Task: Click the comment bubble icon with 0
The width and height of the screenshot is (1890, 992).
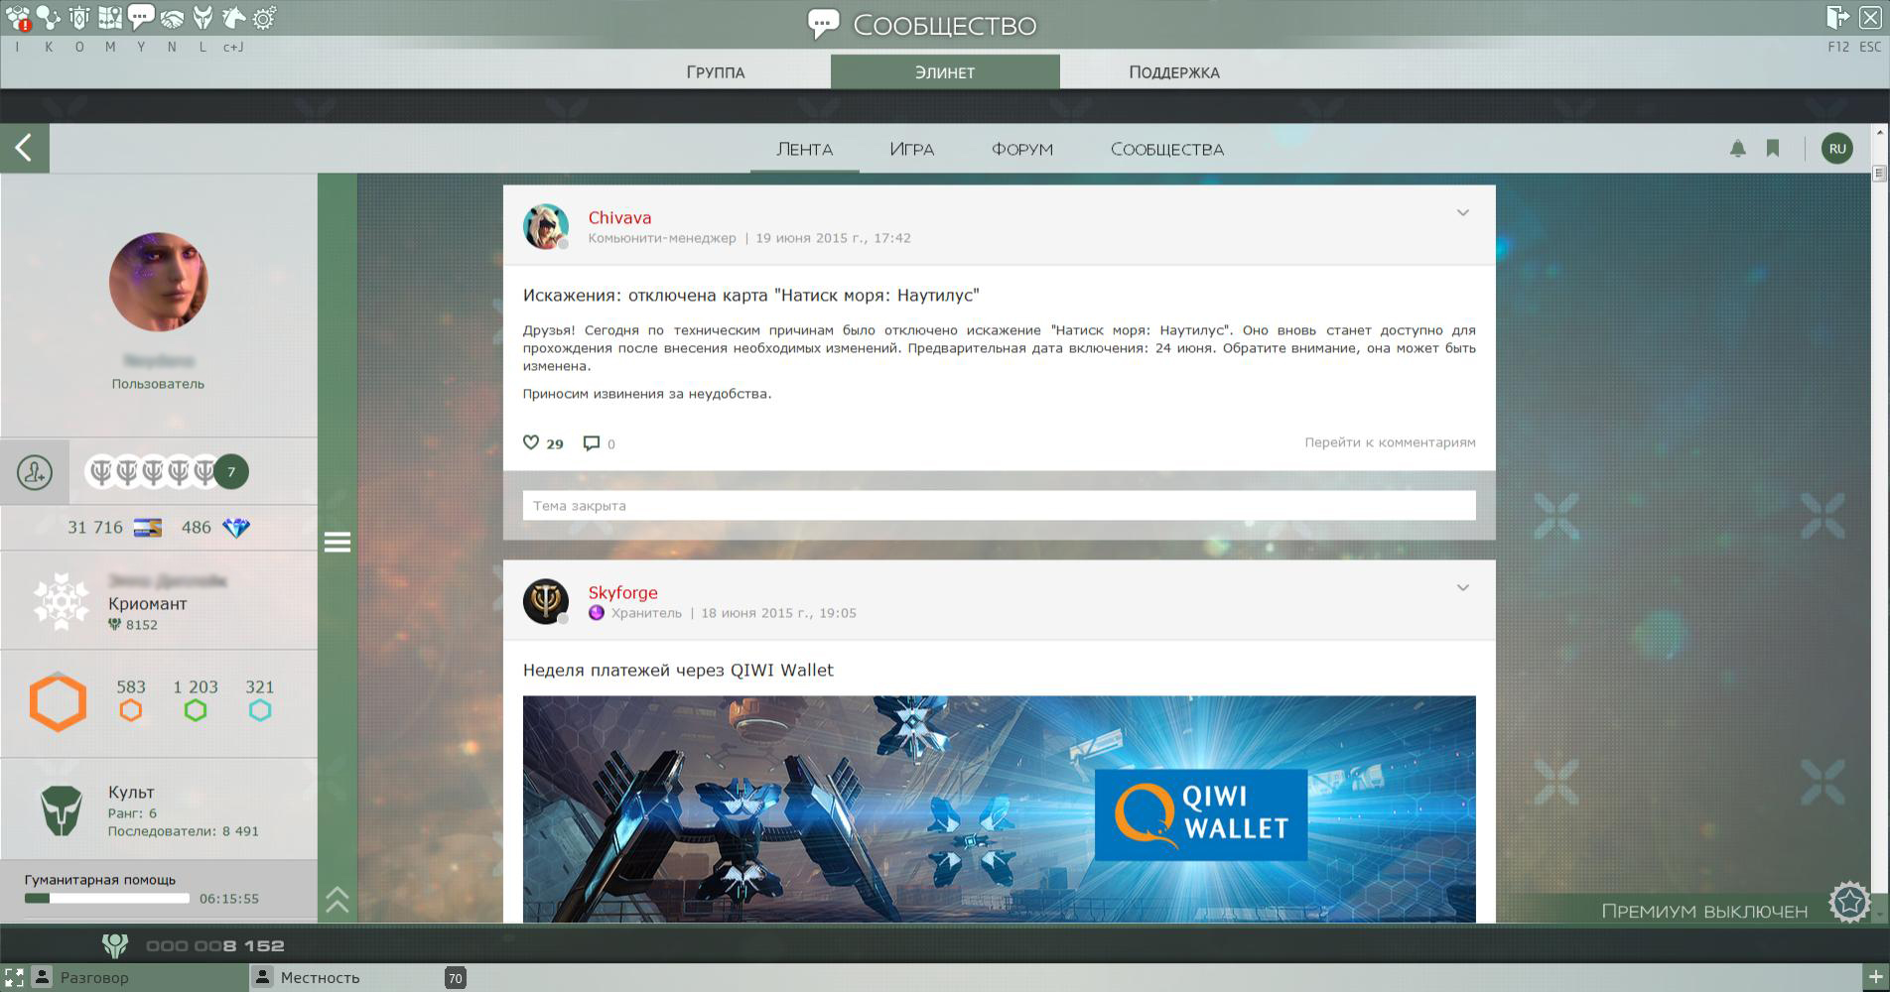Action: 592,443
